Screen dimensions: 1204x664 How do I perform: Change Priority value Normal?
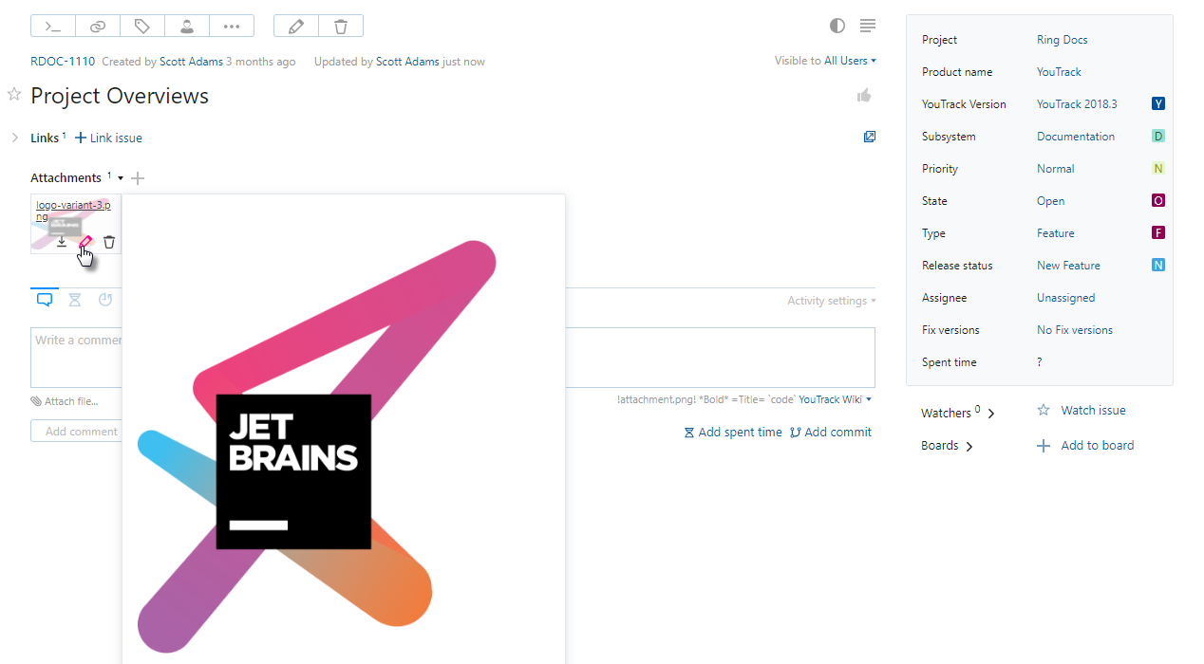click(x=1056, y=169)
